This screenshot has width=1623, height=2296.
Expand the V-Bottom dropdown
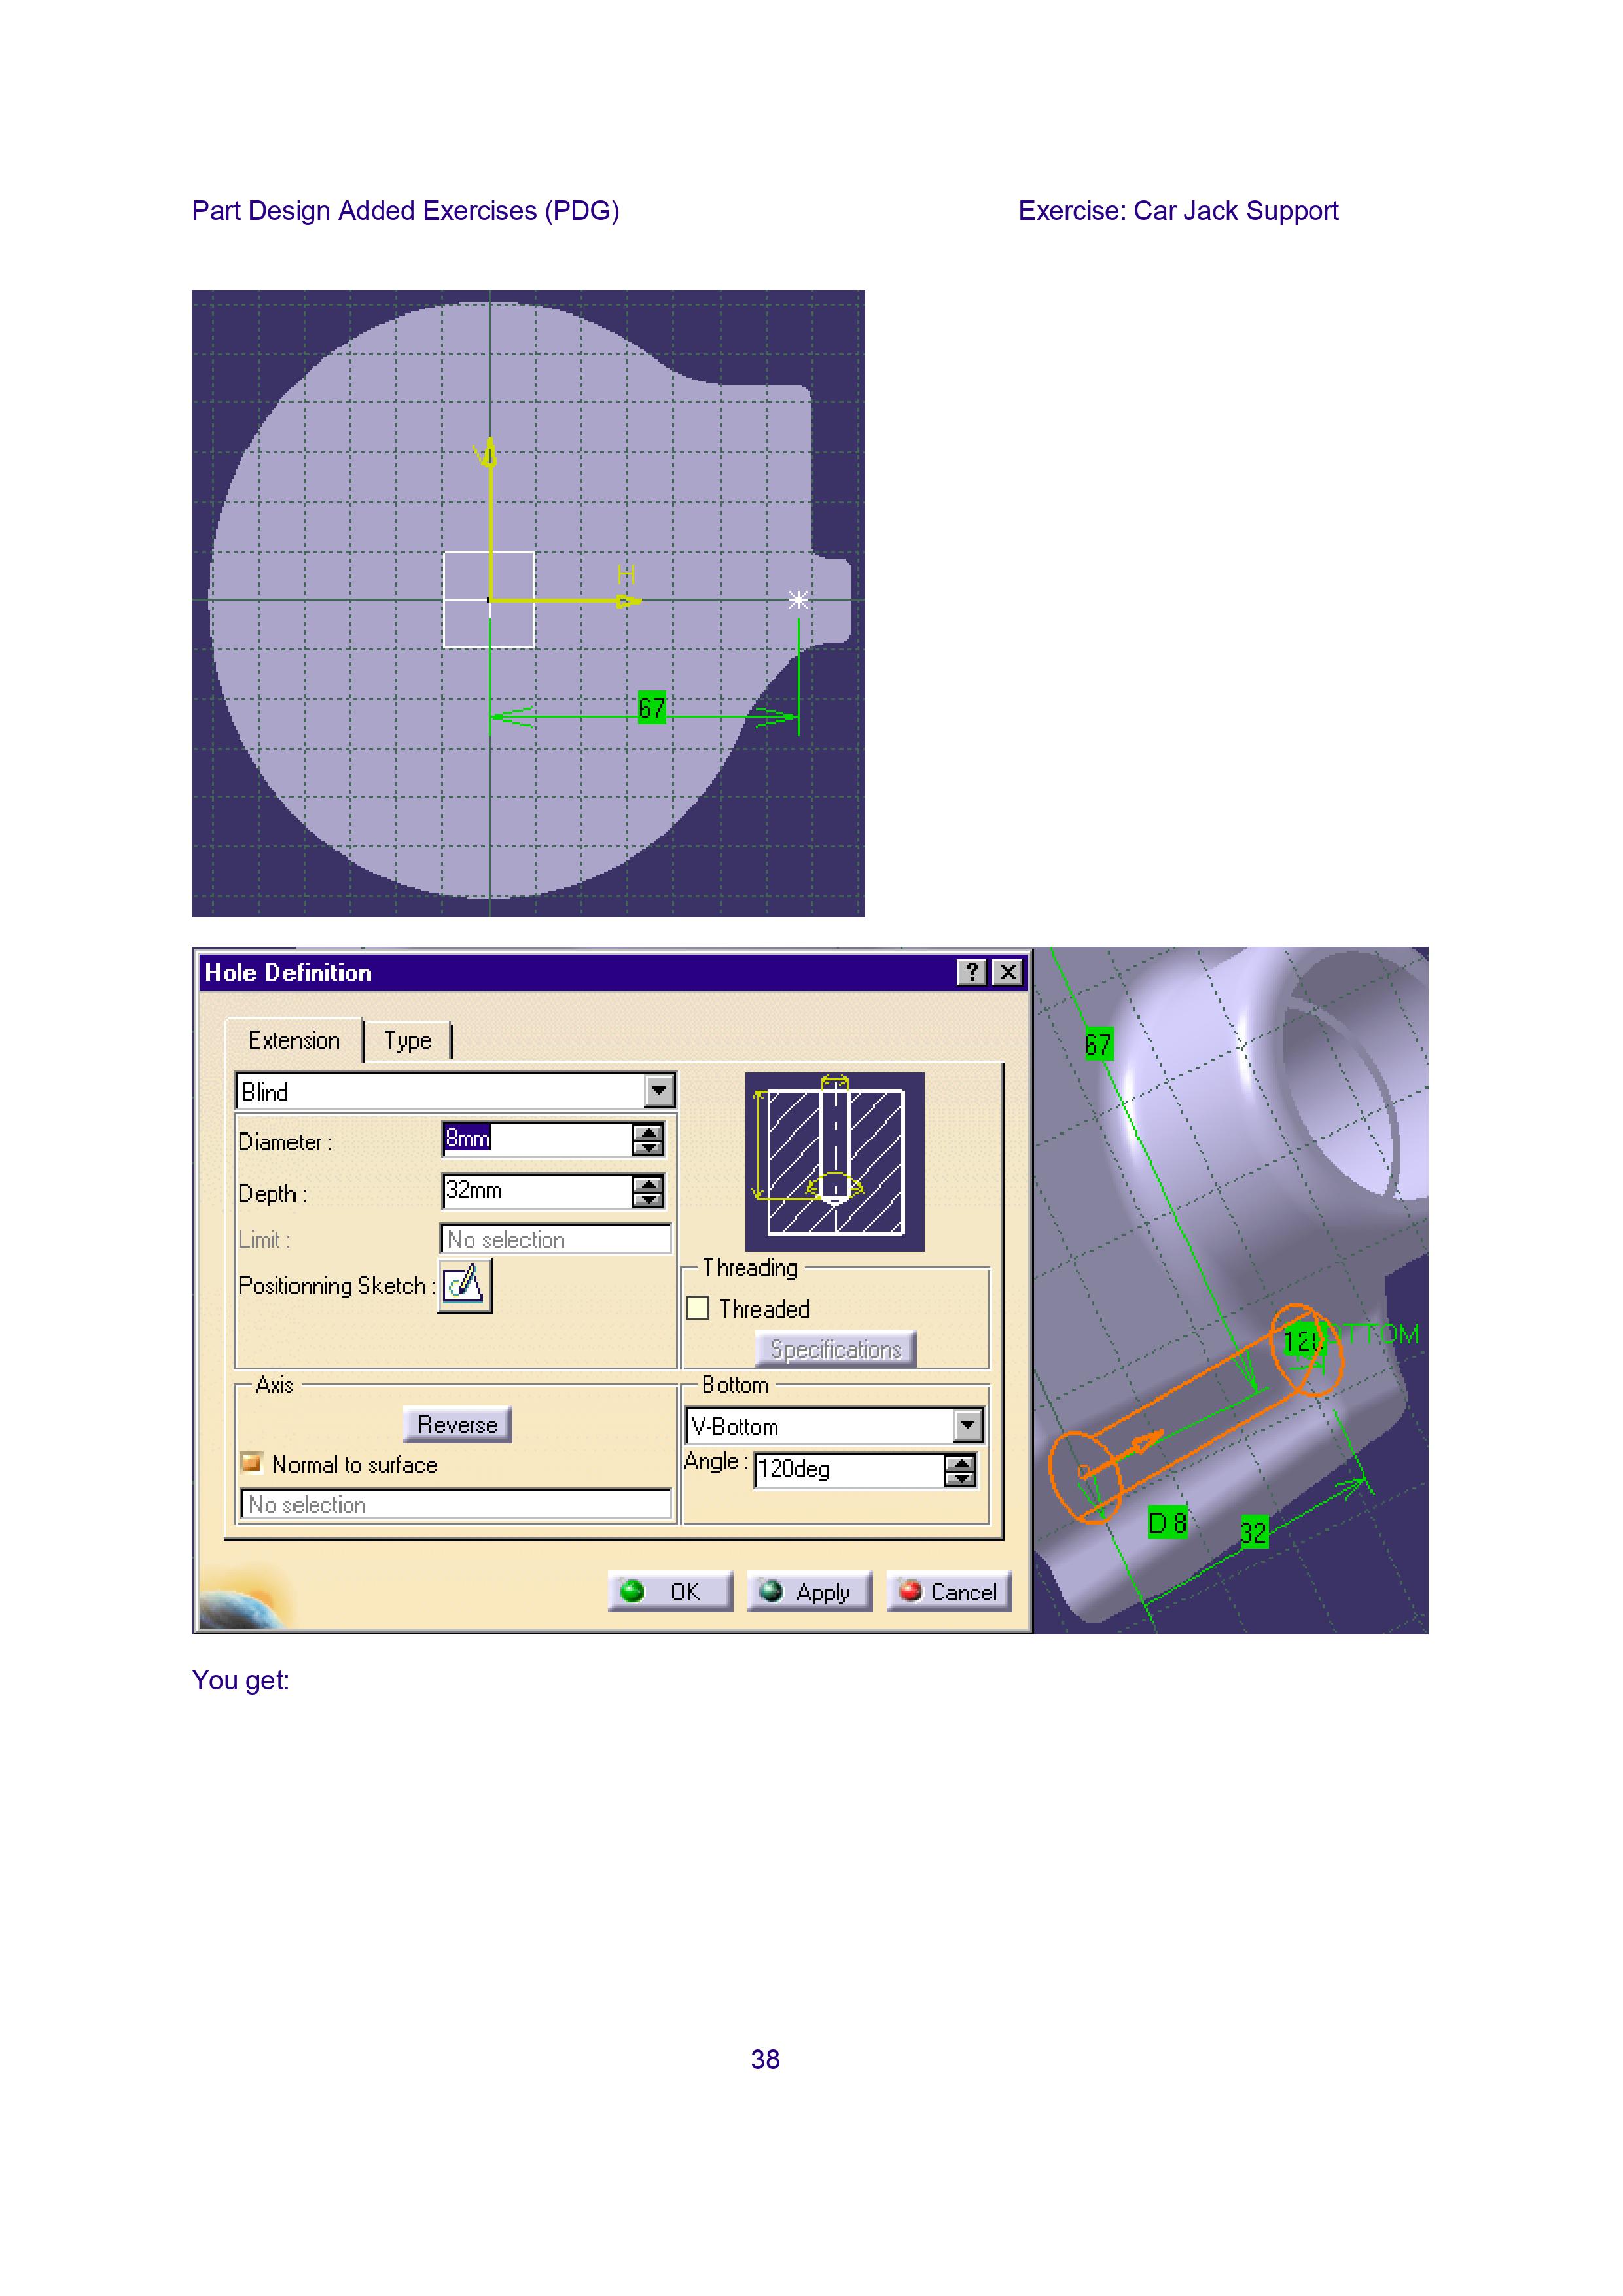[967, 1425]
